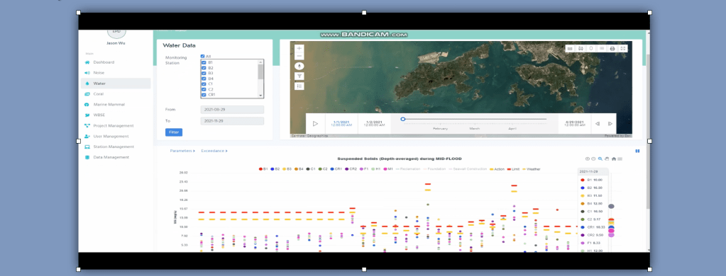
Task: Select the chart pan hand tool
Action: 607,159
